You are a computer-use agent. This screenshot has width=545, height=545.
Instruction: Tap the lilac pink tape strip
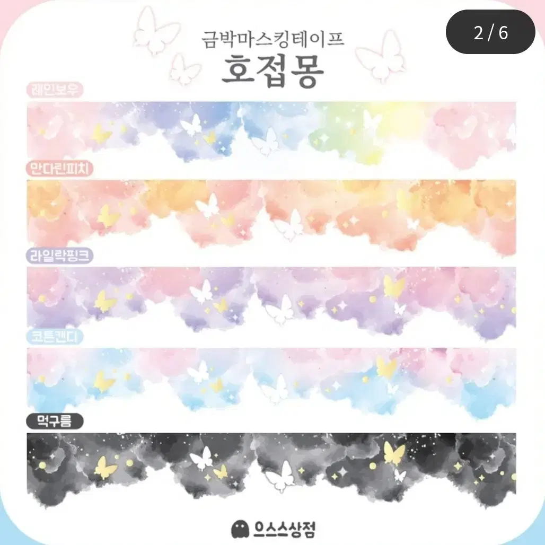pos(271,301)
